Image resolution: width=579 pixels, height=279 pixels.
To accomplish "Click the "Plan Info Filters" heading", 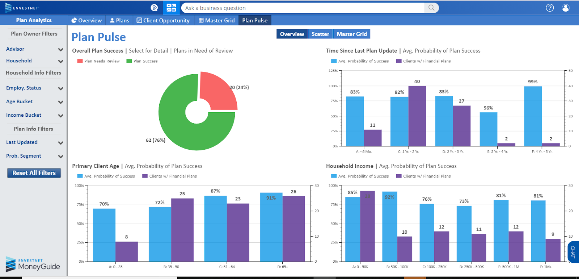I will 33,129.
